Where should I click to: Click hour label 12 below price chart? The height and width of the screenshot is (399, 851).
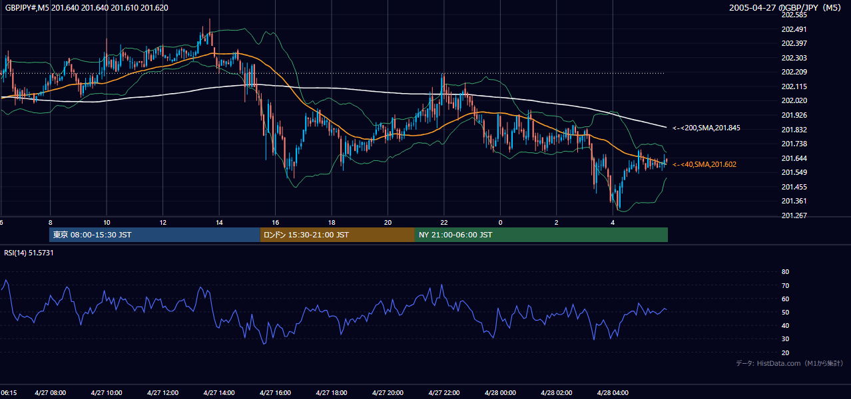tap(162, 222)
